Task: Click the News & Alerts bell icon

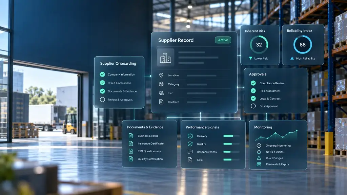Action: tap(259, 152)
